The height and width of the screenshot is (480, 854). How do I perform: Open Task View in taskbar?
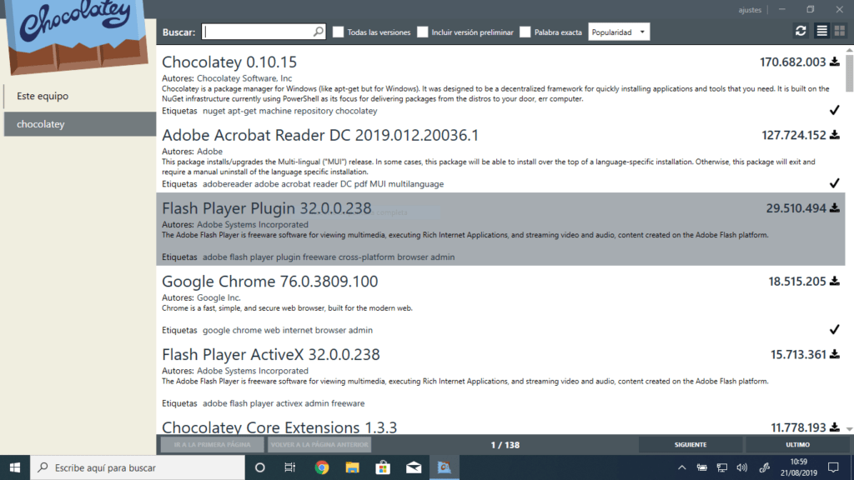pos(290,467)
